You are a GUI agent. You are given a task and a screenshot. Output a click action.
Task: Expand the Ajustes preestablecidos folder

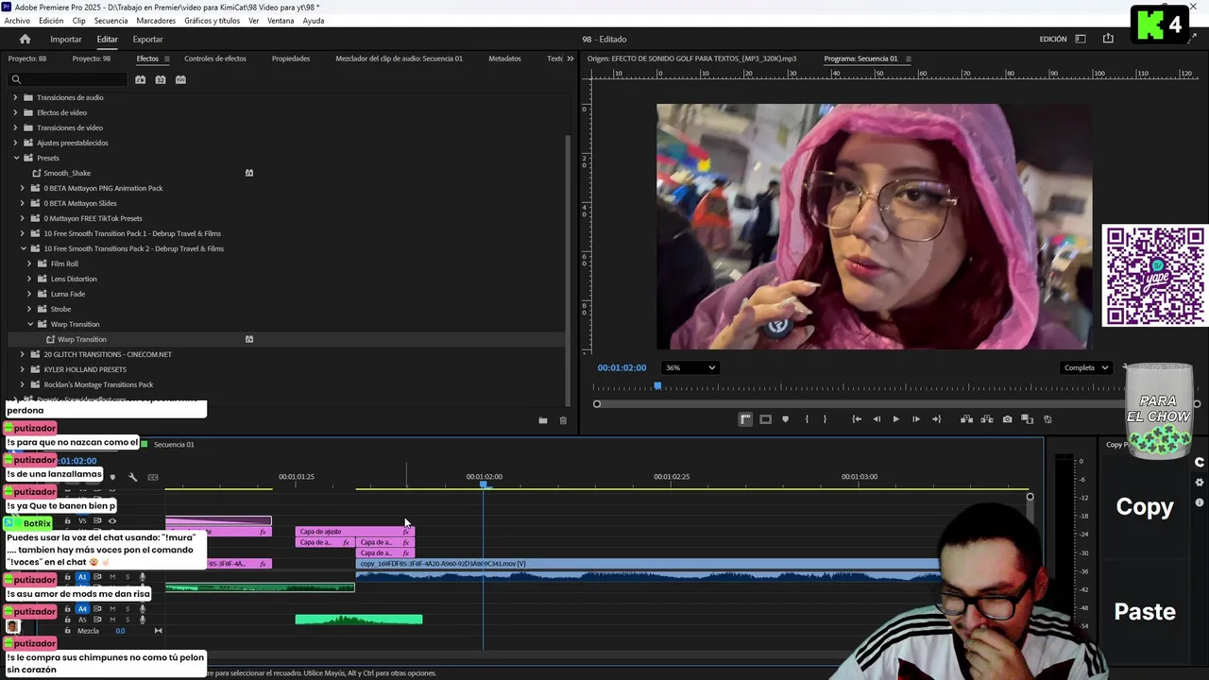point(15,143)
